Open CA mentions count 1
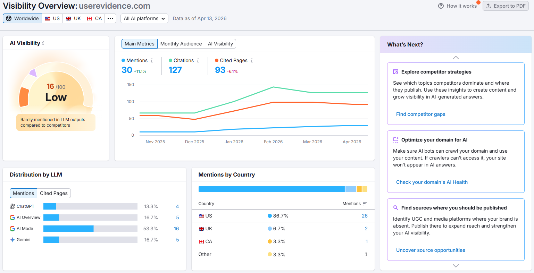This screenshot has width=534, height=273. pos(367,241)
